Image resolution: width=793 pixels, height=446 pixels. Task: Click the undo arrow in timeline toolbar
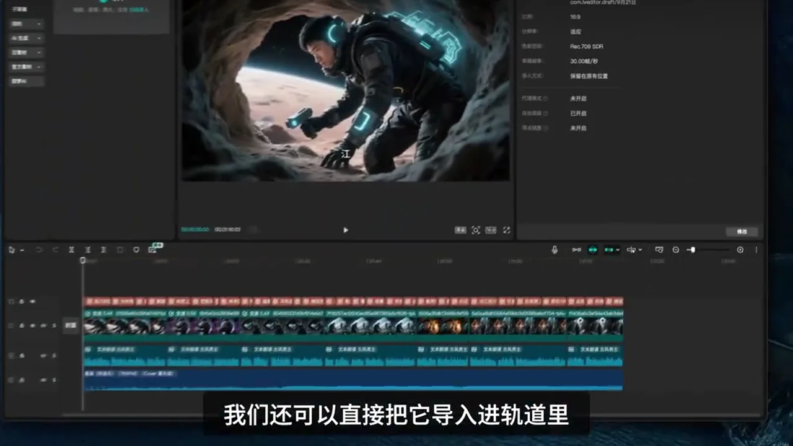pos(39,250)
